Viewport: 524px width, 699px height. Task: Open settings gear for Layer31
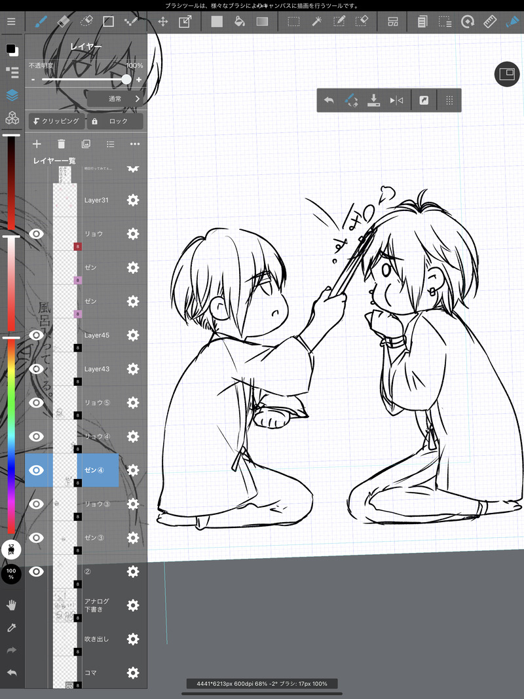133,200
